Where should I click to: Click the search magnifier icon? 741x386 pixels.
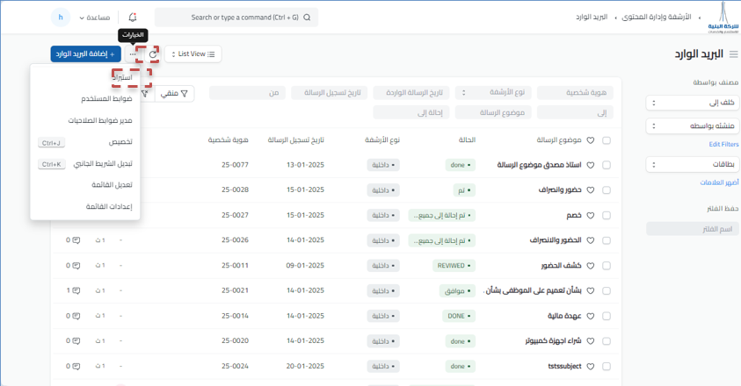tap(307, 18)
